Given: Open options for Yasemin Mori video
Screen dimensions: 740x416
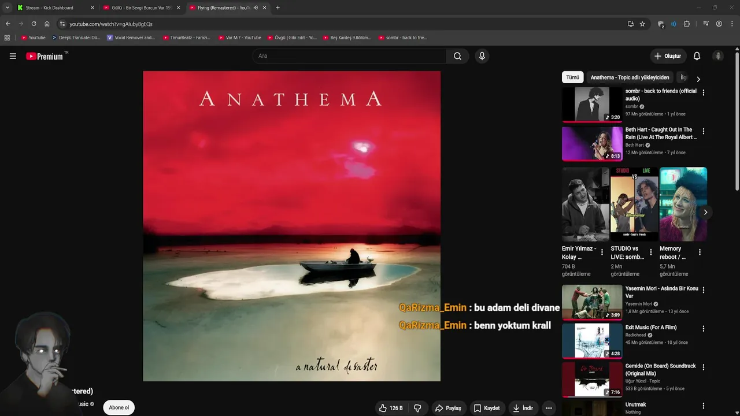Looking at the screenshot, I should point(703,289).
